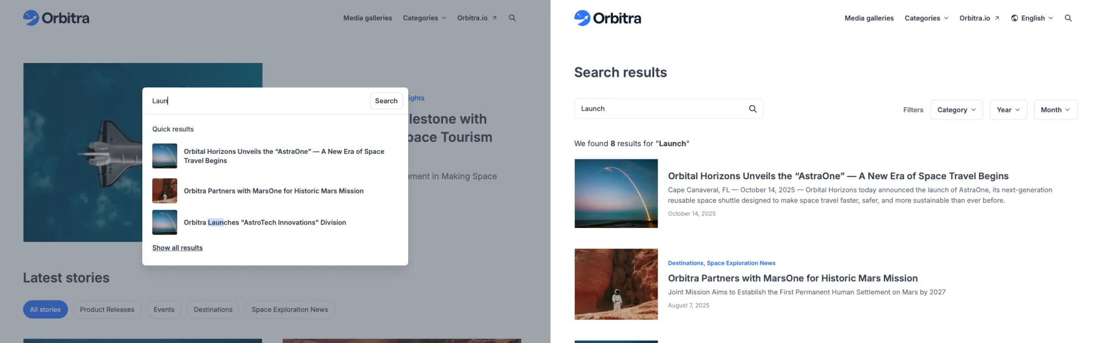The image size is (1101, 343).
Task: Click the 'We found 8 results' text
Action: pyautogui.click(x=631, y=143)
